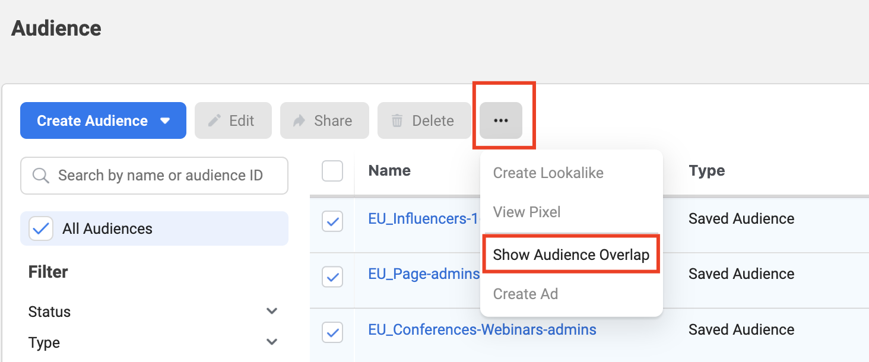Toggle the select-all checkbox in header
This screenshot has height=362, width=869.
tap(332, 172)
